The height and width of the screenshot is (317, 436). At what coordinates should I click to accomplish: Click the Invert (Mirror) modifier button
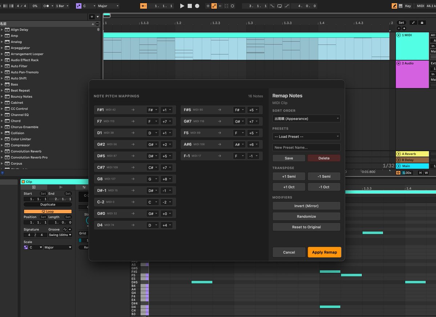[306, 206]
